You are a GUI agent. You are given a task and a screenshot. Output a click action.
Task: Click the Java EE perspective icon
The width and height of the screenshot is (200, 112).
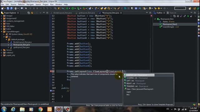tap(194, 8)
